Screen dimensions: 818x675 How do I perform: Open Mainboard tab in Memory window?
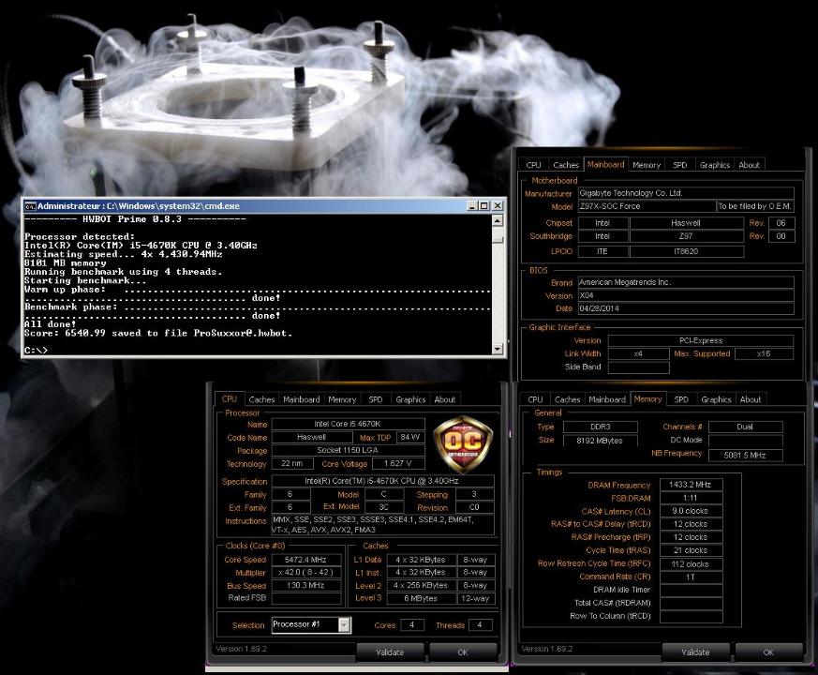pos(607,399)
